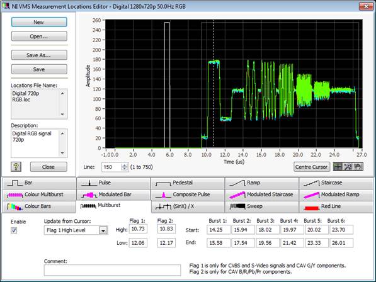
Task: Switch to the Ramp tab
Action: (262, 183)
